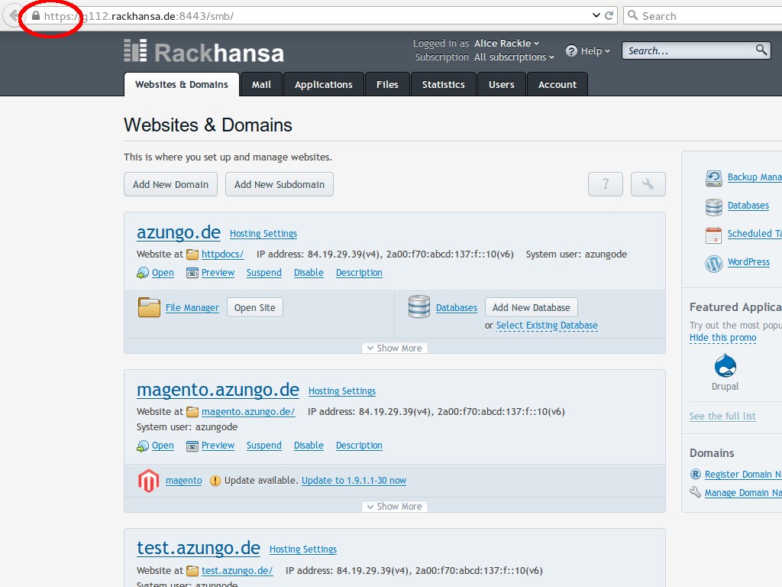Open the File Manager link
This screenshot has height=587, width=782.
pyautogui.click(x=192, y=307)
